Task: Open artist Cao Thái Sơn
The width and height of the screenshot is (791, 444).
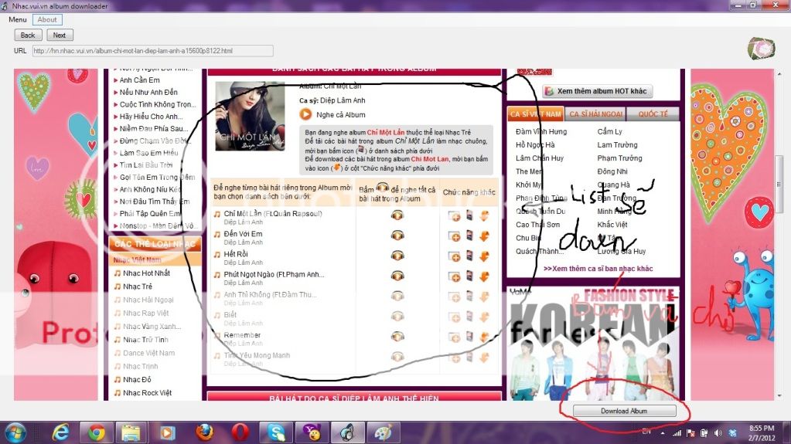Action: click(537, 225)
